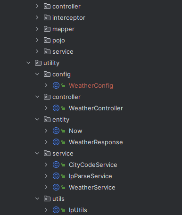Image resolution: width=182 pixels, height=215 pixels.
Task: Select the IpParseService class name
Action: (x=91, y=176)
